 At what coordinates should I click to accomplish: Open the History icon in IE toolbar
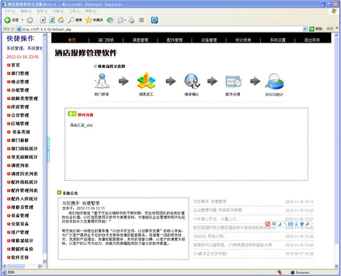(110, 20)
